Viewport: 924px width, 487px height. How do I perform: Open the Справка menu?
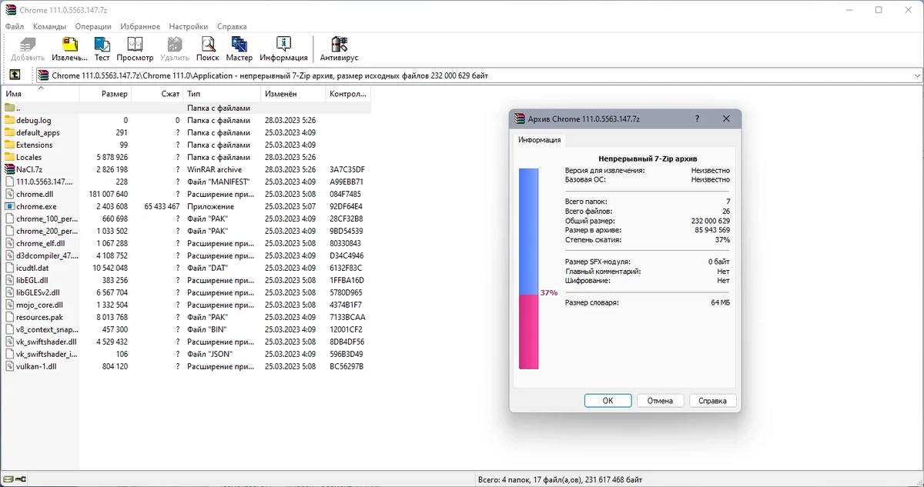(232, 26)
